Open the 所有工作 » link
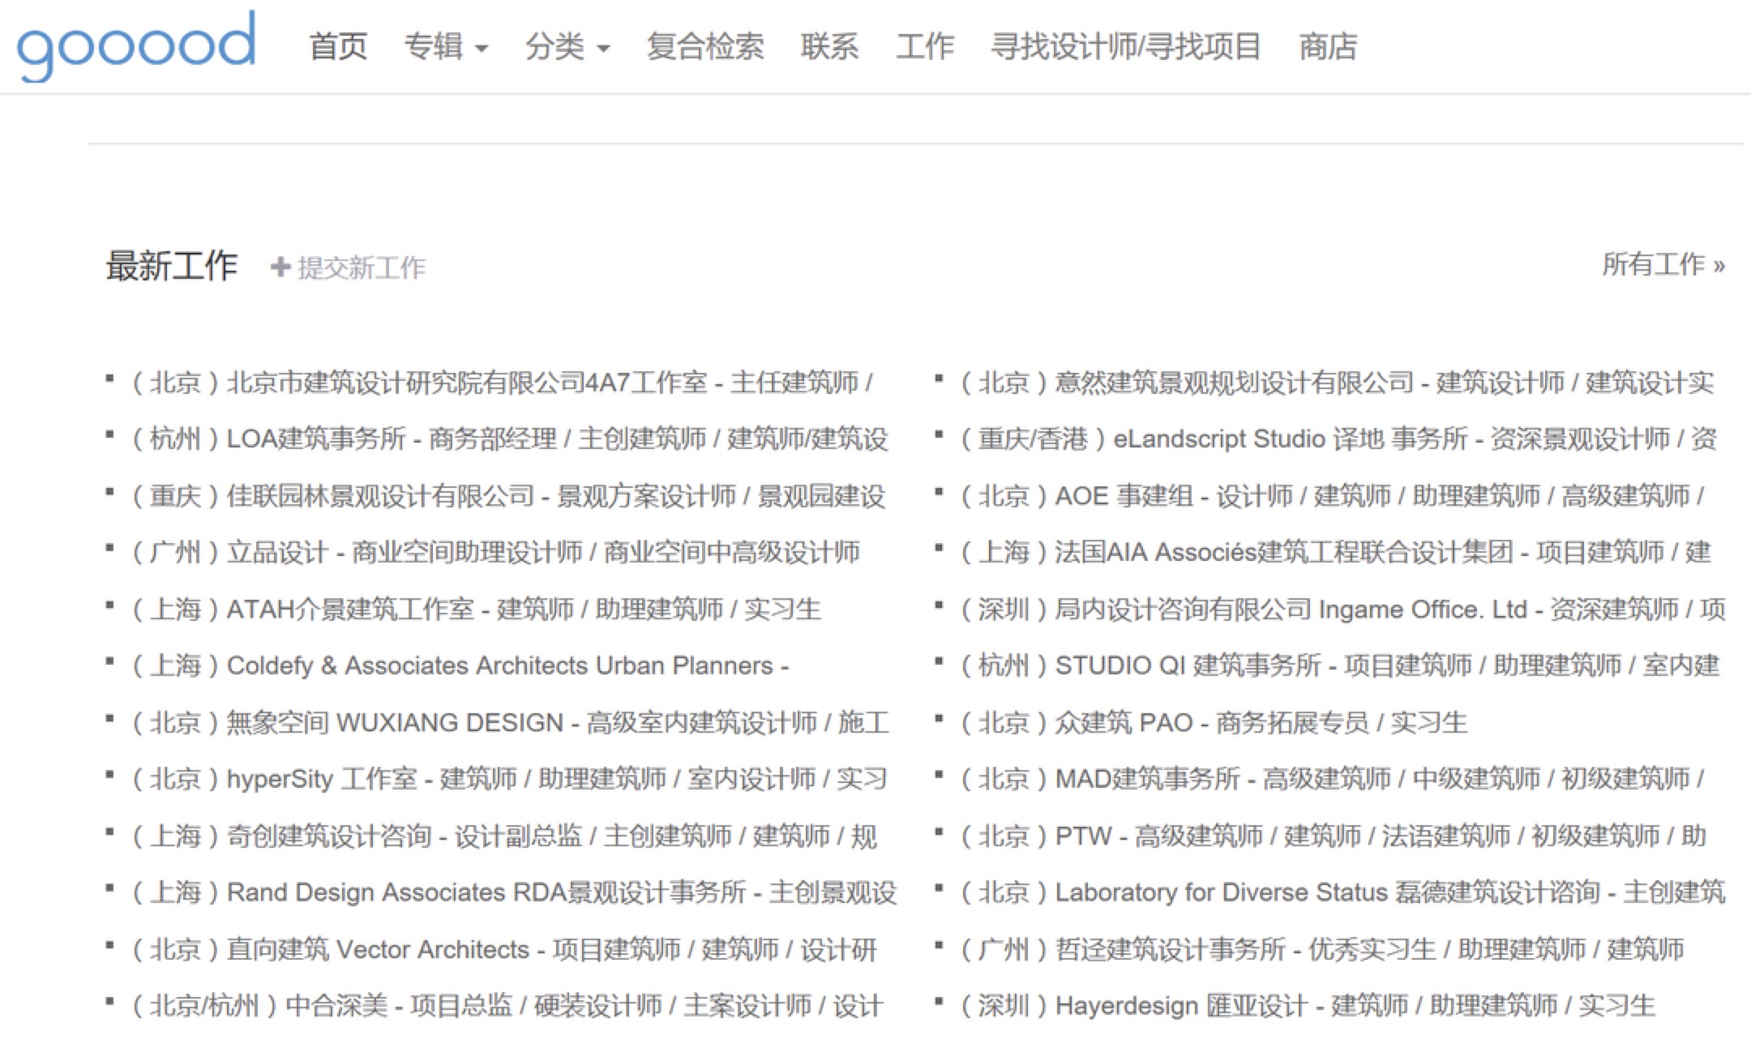This screenshot has height=1057, width=1751. [x=1663, y=264]
